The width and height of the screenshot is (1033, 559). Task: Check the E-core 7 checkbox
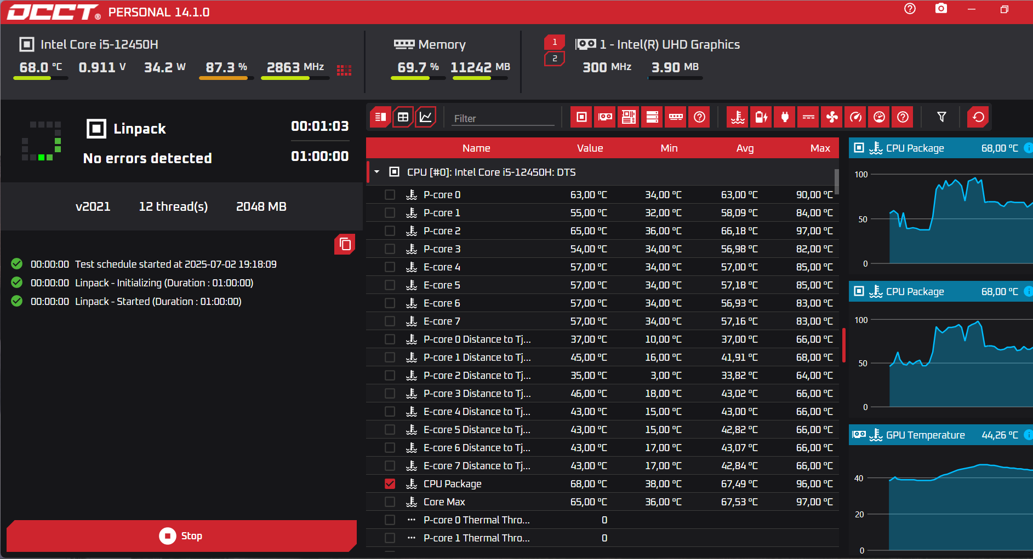coord(390,321)
